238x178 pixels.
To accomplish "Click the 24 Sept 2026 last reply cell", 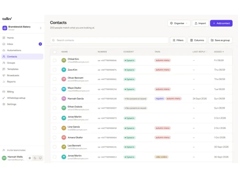I will (199, 99).
